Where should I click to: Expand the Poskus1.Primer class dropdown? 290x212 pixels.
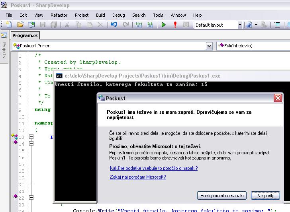(209, 46)
